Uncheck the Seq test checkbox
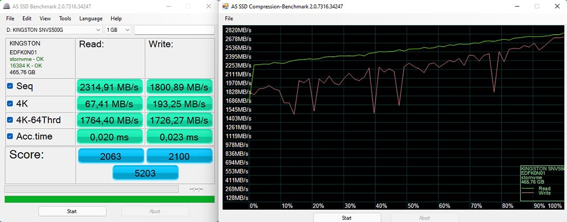The width and height of the screenshot is (567, 222). (10, 86)
